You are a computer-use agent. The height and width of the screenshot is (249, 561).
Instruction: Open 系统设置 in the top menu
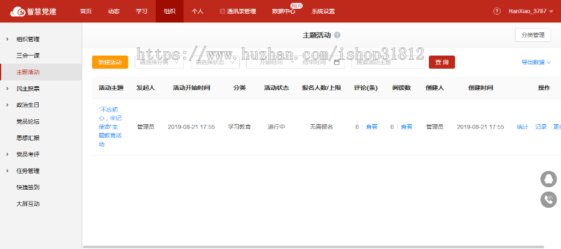[323, 11]
